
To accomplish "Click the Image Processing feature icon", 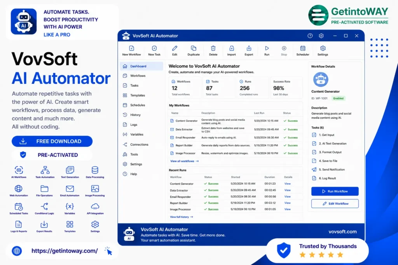I will pos(95,189).
